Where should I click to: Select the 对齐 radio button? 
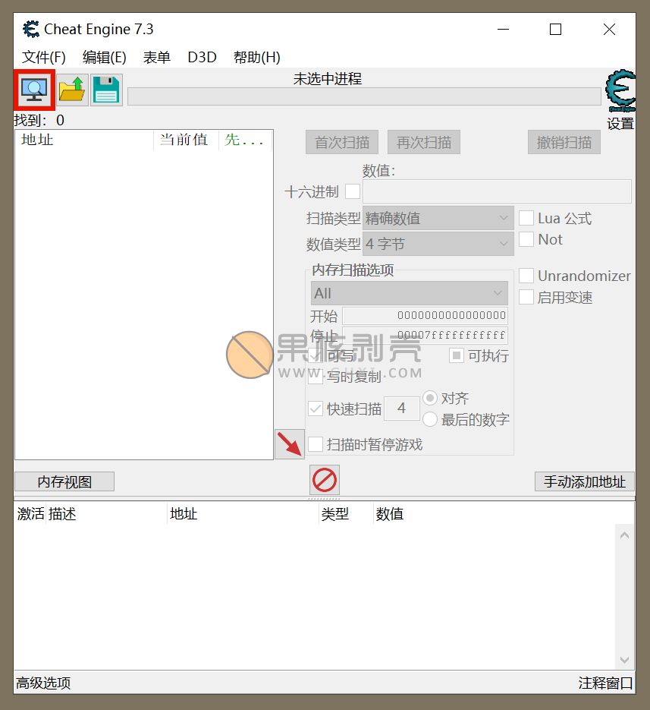point(430,398)
